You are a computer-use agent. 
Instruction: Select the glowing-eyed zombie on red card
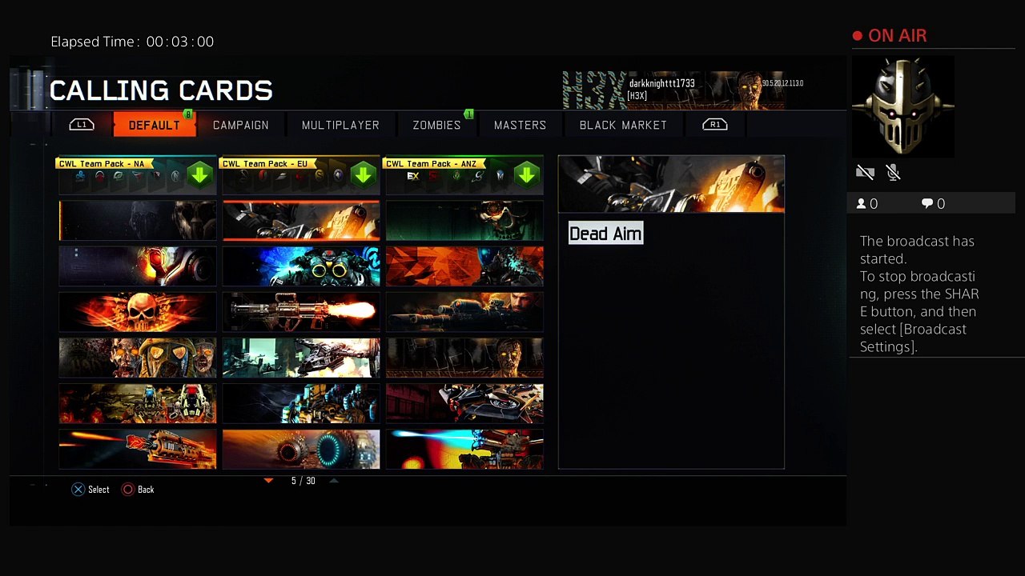coord(464,358)
